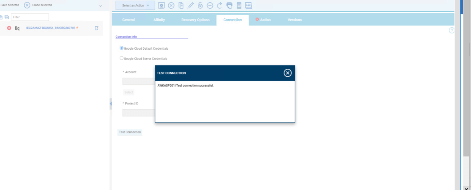472x191 pixels.
Task: Click the refresh arrow icon
Action: pyautogui.click(x=219, y=5)
